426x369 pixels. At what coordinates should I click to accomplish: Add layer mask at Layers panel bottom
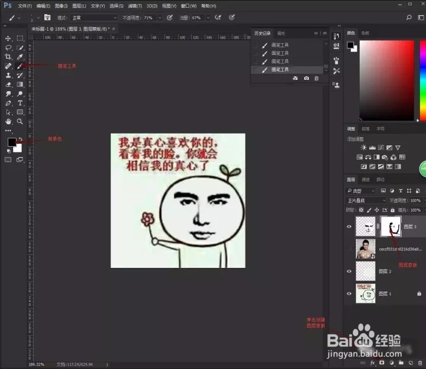tap(382, 362)
